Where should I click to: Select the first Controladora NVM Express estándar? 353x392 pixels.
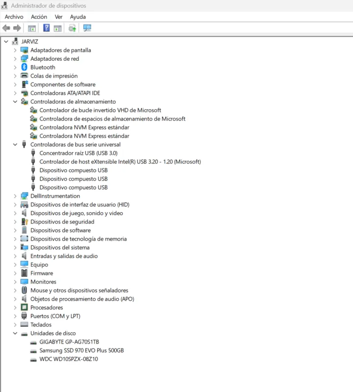[x=84, y=127]
